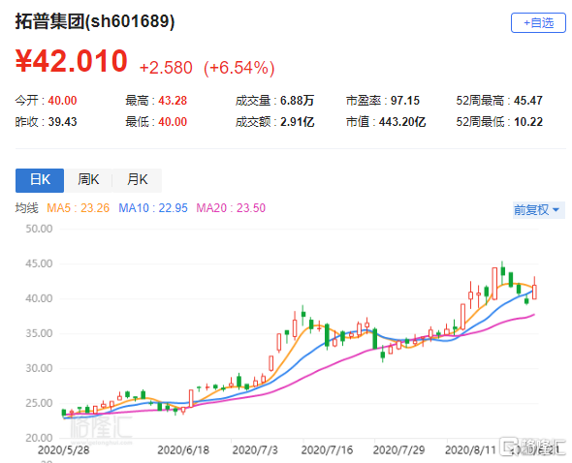Click the 市值 value 443.20亿
Image resolution: width=572 pixels, height=463 pixels.
[402, 122]
